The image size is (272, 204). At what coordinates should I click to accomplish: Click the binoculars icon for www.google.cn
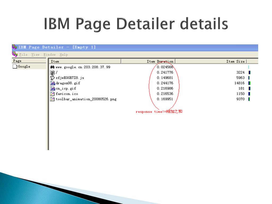click(52, 67)
